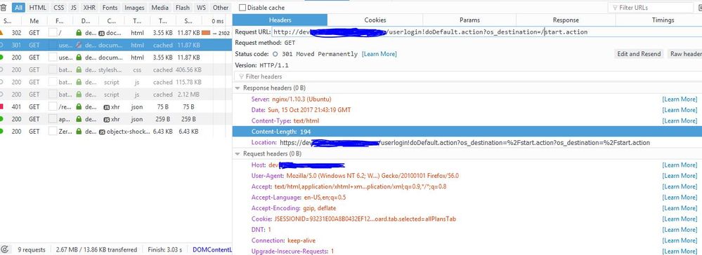Click the Edit and Resend button

click(x=639, y=54)
